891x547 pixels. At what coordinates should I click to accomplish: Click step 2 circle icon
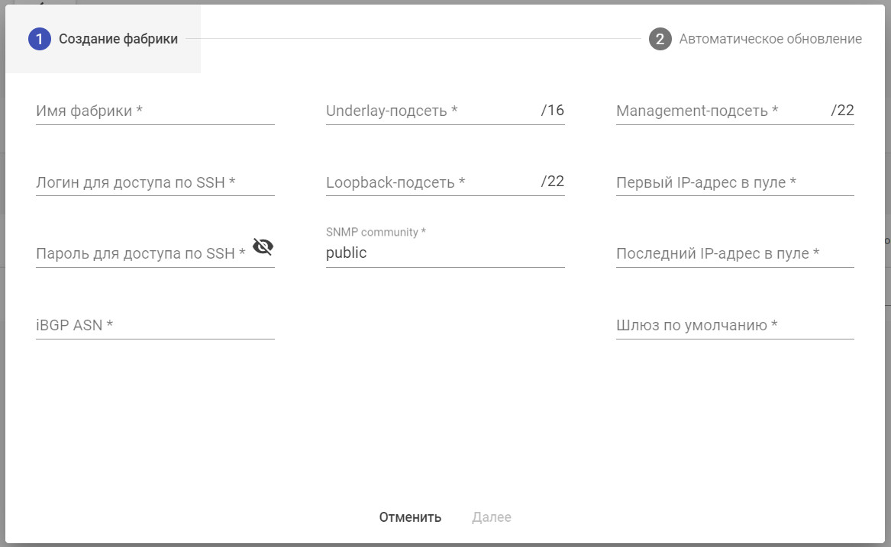[x=660, y=39]
